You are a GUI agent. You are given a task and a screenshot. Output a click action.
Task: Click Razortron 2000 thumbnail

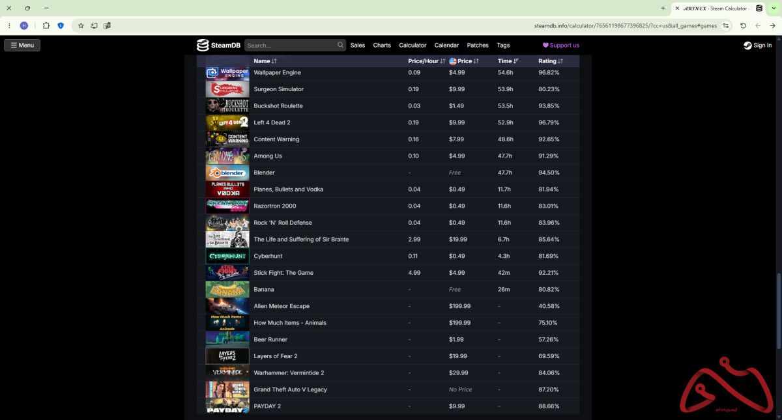pos(227,206)
